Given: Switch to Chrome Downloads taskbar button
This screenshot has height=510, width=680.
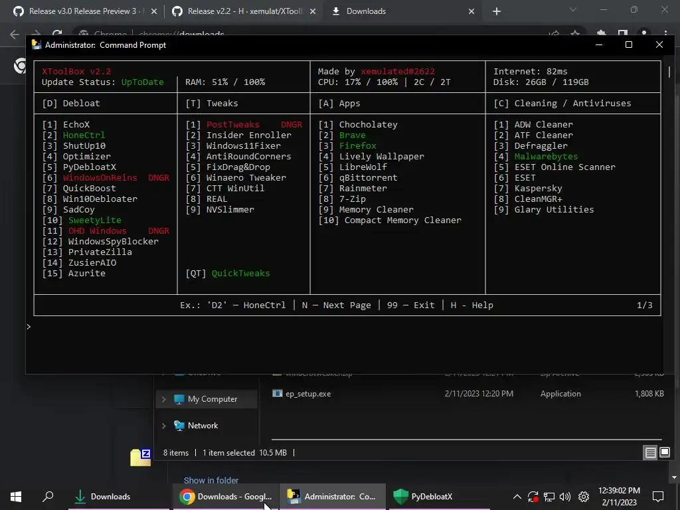Looking at the screenshot, I should 226,497.
